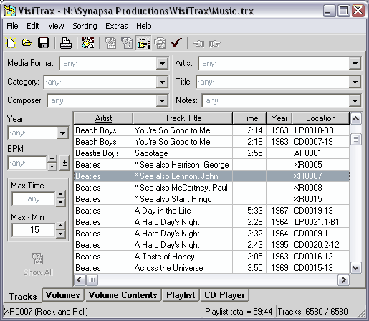Select the A Taste of Honey track
Screen dimensions: 369x321
tap(211, 257)
